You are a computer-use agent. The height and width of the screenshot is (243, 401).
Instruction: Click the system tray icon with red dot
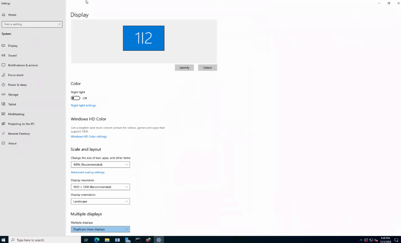coord(366,240)
